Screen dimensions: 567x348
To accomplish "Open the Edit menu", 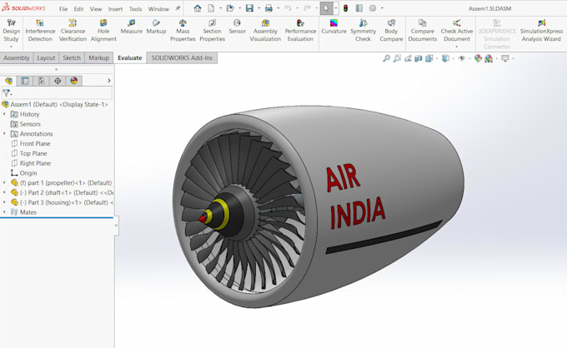I will [x=78, y=9].
